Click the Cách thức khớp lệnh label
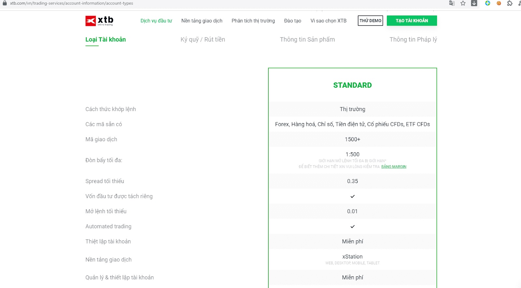The height and width of the screenshot is (288, 521). click(x=111, y=109)
